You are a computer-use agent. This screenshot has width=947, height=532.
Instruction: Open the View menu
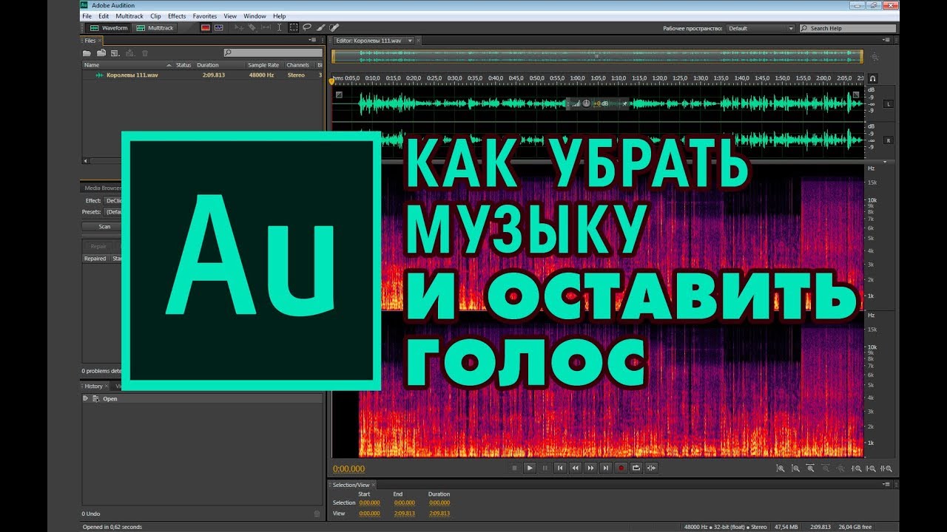click(x=230, y=16)
